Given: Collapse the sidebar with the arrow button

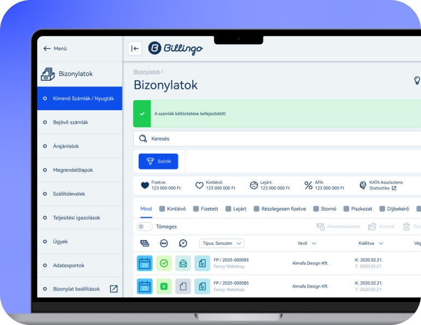Looking at the screenshot, I should tap(135, 49).
